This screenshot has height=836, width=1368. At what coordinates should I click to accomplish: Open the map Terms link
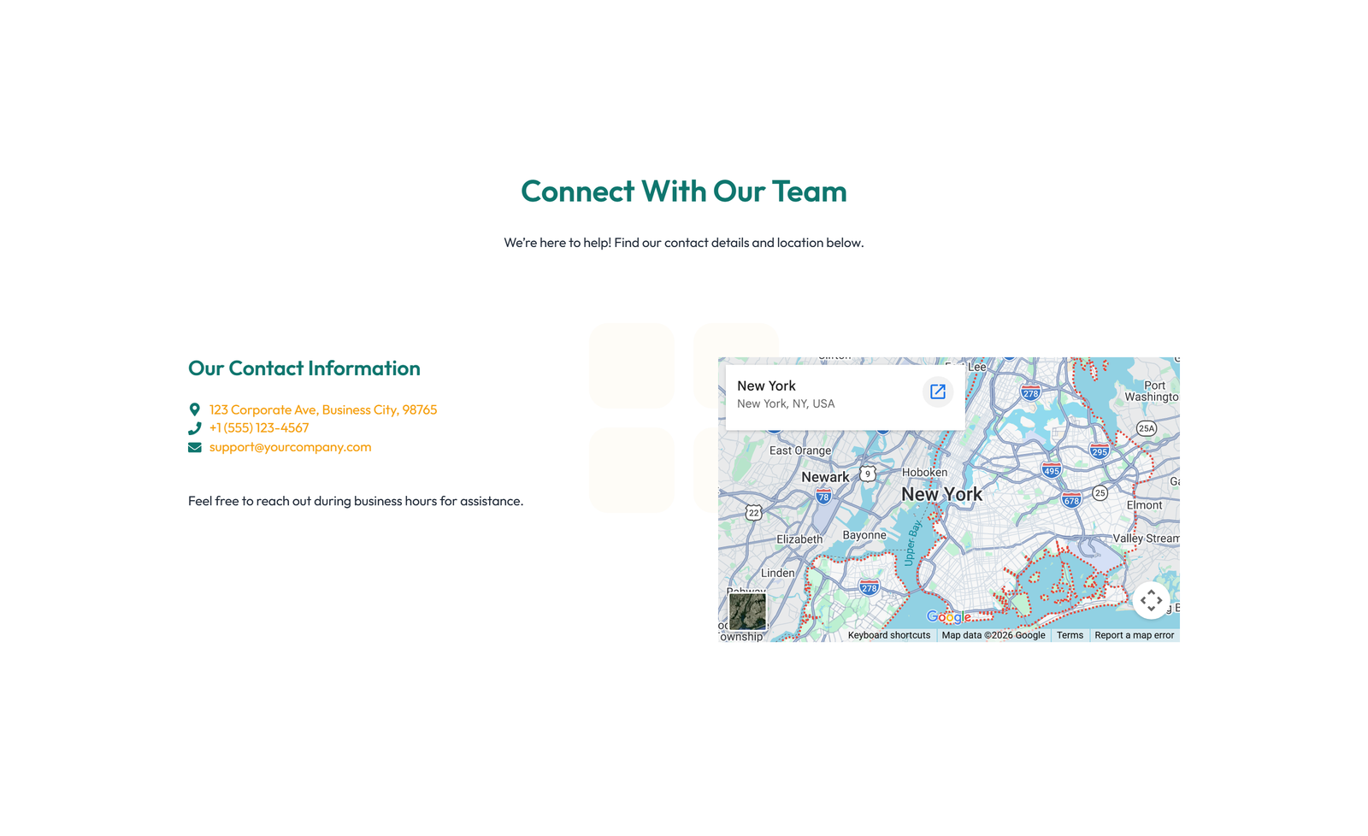(1070, 635)
